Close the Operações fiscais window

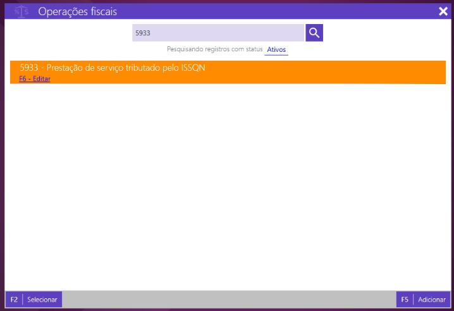click(443, 11)
